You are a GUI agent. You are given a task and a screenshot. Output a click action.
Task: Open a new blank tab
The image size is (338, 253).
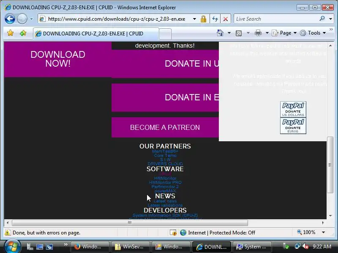coord(165,34)
